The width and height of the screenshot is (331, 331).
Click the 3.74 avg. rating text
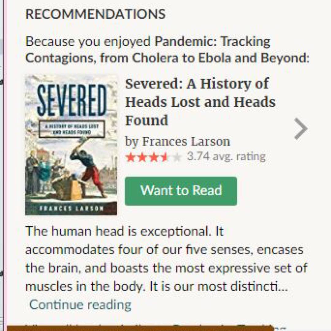point(226,157)
